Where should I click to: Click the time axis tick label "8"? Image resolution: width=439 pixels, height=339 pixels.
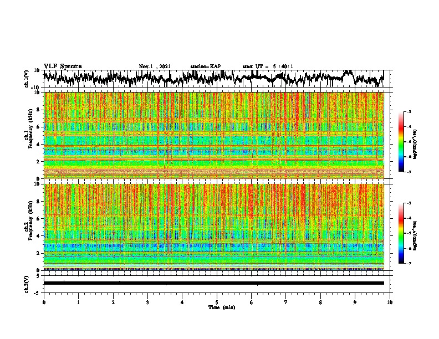tap(320, 302)
